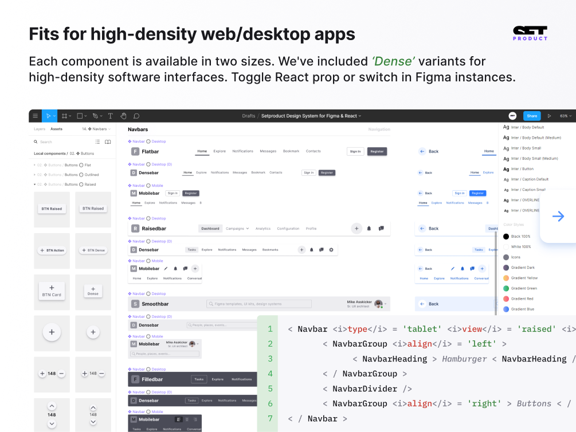The image size is (576, 432).
Task: Open Frame tool options dropdown arrow
Action: 70,116
